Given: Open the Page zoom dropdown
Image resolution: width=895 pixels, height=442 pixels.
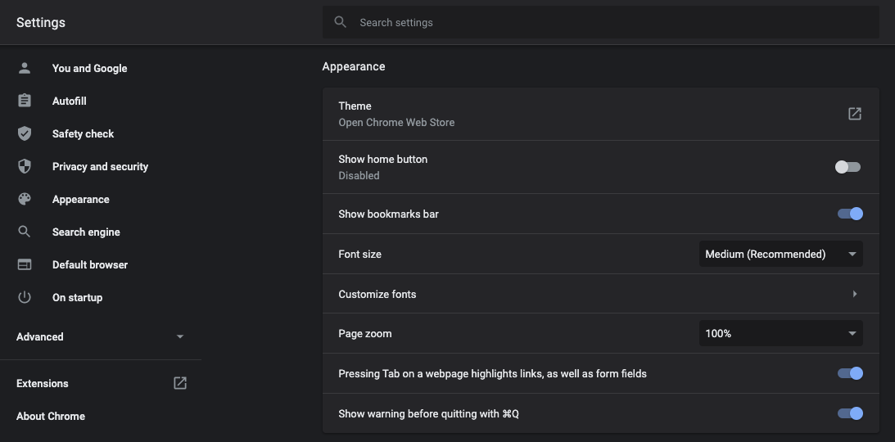Looking at the screenshot, I should pos(780,333).
